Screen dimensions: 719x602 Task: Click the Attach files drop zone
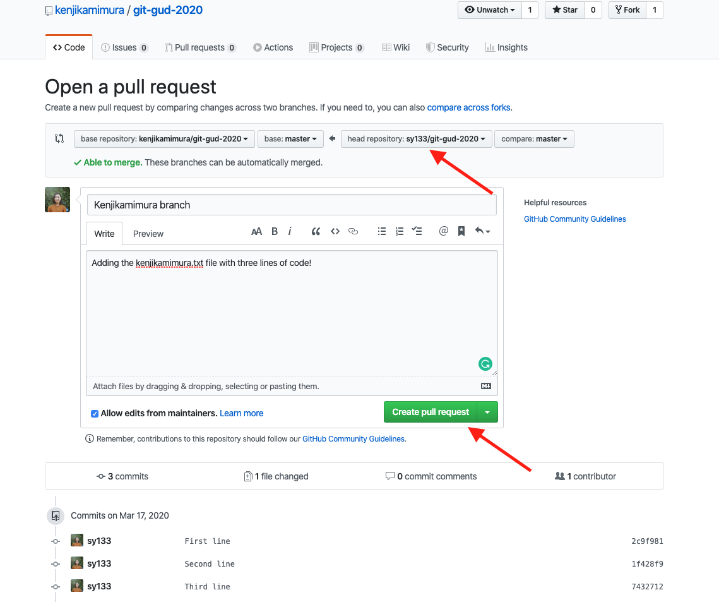pyautogui.click(x=292, y=387)
